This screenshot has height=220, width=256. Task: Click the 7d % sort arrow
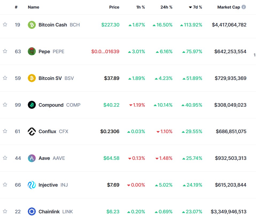click(191, 7)
